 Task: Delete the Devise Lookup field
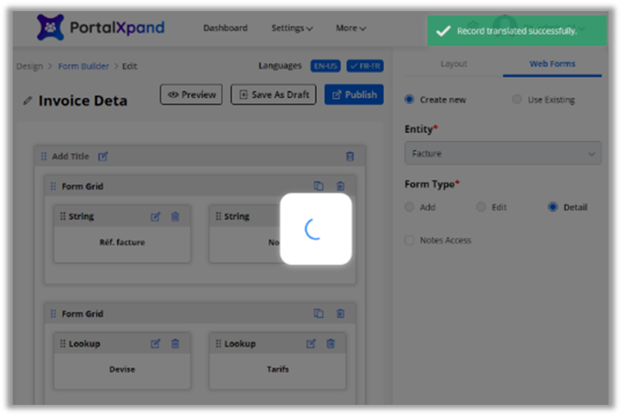175,344
